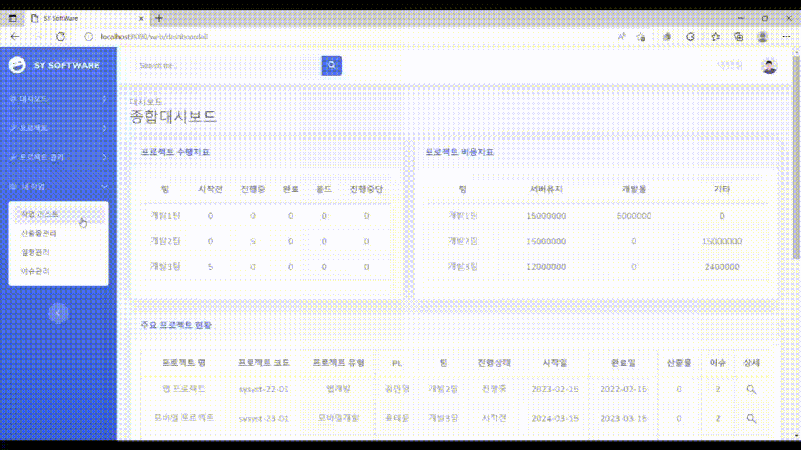Open browser settings and more menu
Viewport: 801px width, 450px height.
[787, 37]
